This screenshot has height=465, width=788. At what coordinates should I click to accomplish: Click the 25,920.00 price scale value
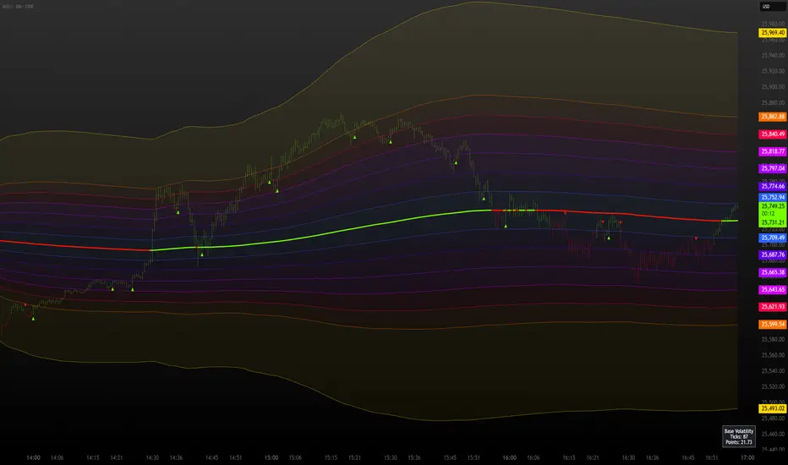coord(773,71)
